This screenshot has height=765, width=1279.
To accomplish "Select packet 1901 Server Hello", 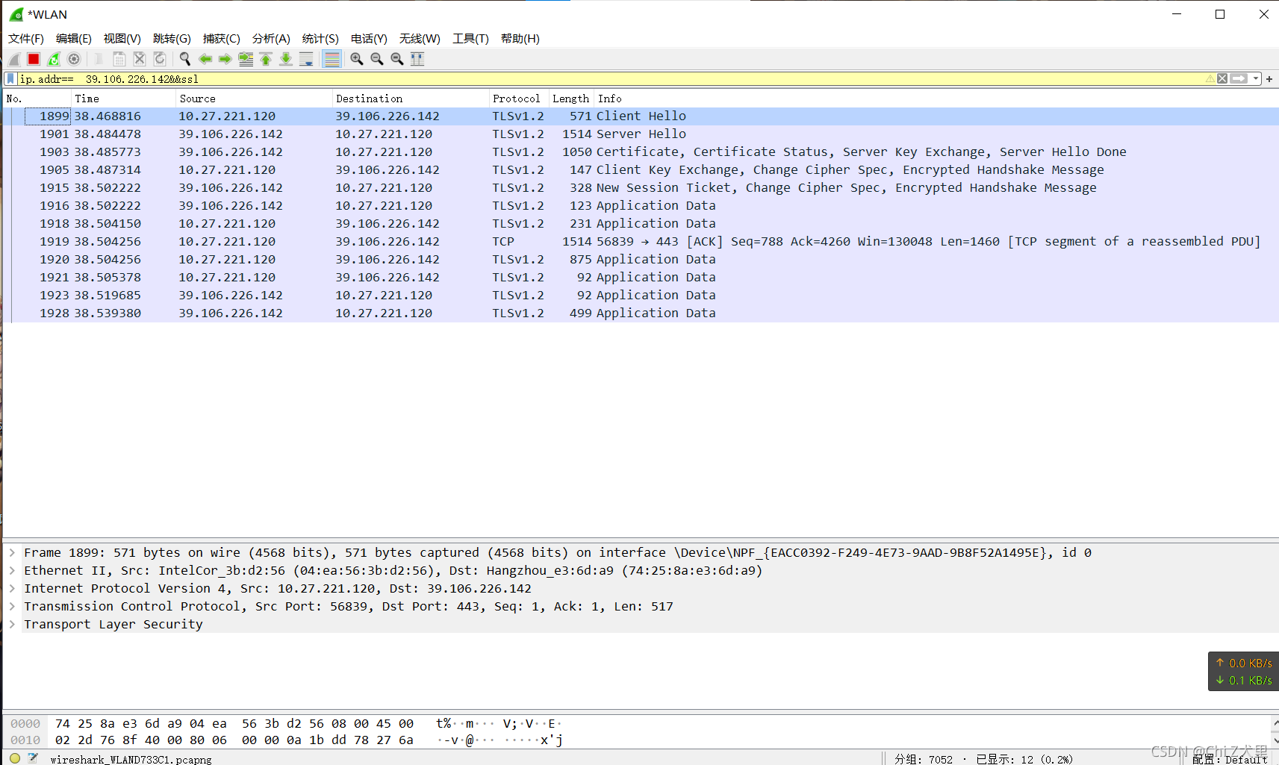I will (641, 134).
